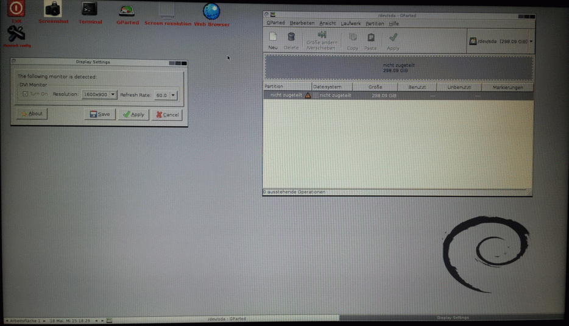Click the Dateisystem column header
Screen dimensions: 569x326
(332, 87)
